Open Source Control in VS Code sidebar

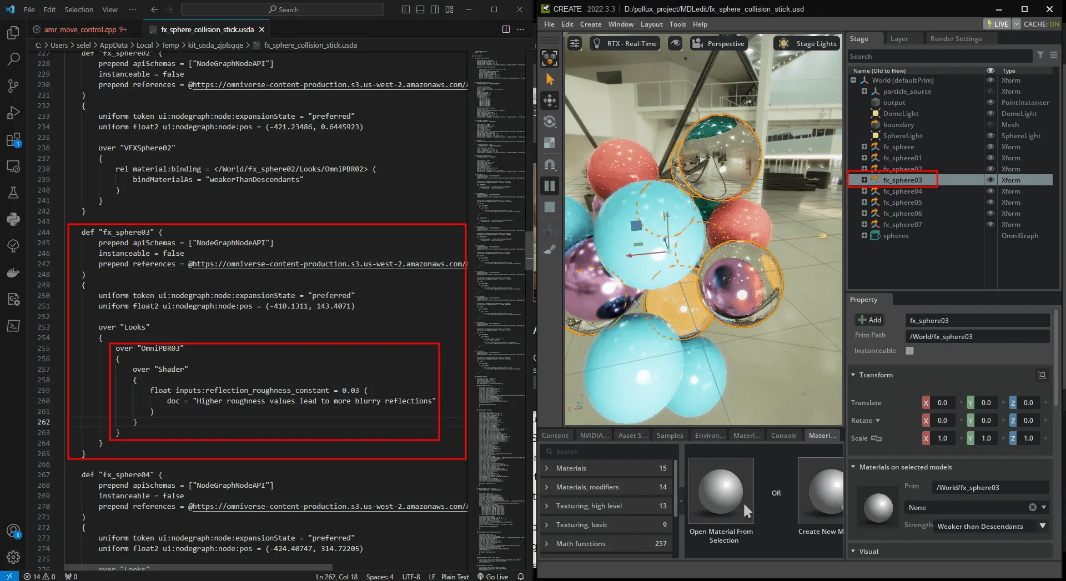[13, 86]
